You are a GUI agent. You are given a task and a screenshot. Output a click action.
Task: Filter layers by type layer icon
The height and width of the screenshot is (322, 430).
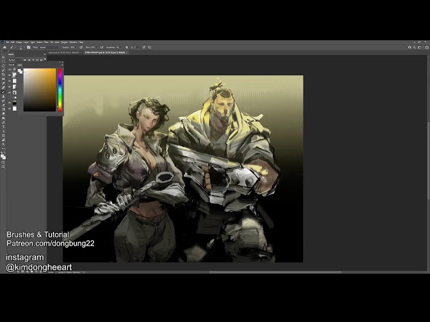[x=33, y=60]
